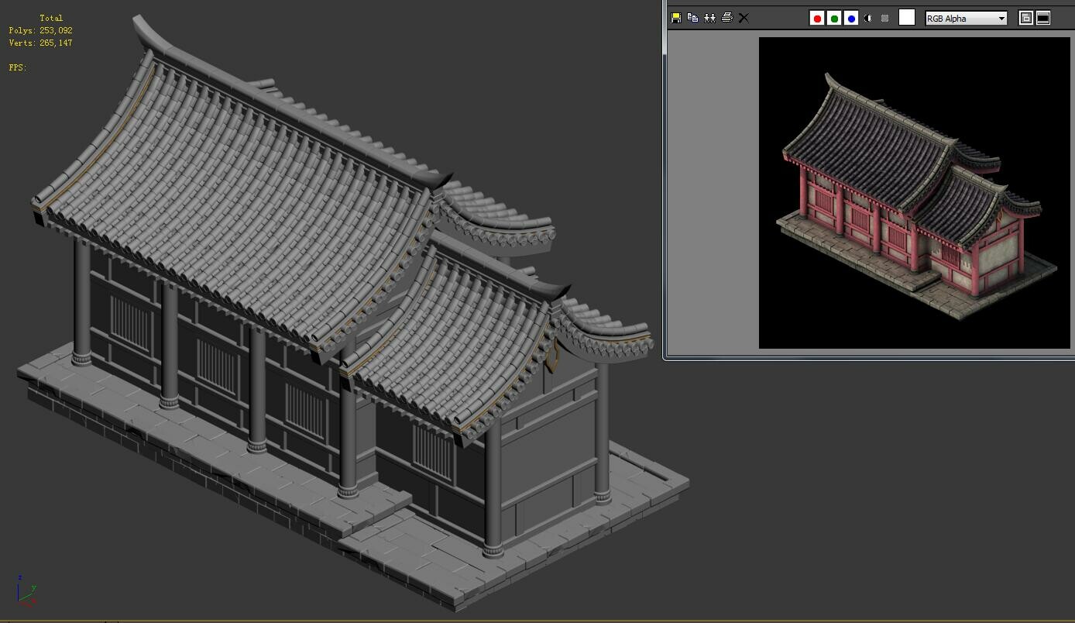Click the FPS label in the viewport

click(18, 67)
